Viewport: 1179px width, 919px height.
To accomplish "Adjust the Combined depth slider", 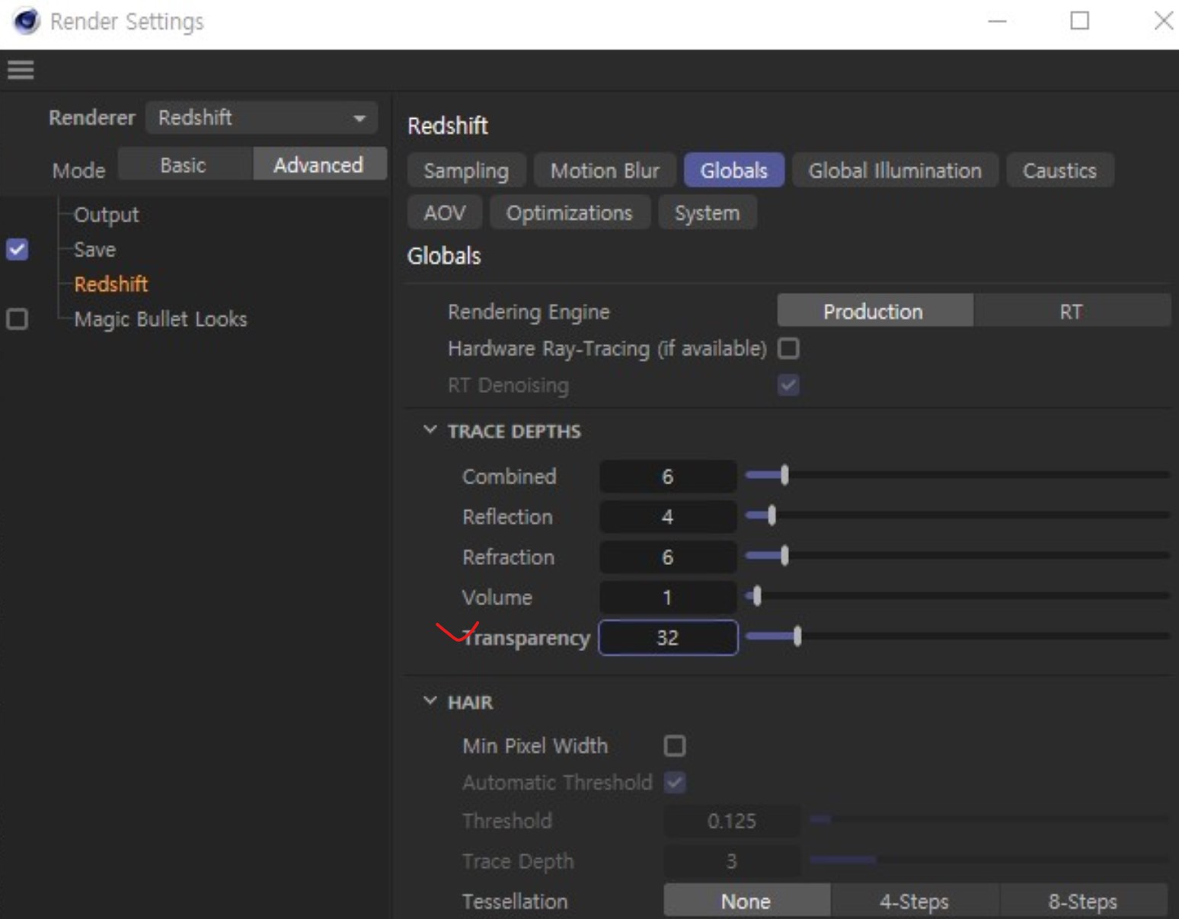I will [x=957, y=476].
